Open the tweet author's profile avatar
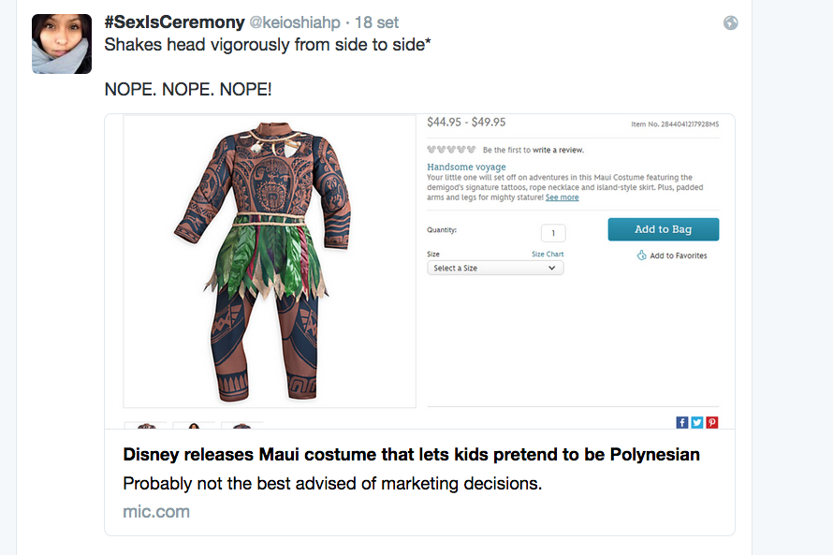833x555 pixels. (62, 44)
